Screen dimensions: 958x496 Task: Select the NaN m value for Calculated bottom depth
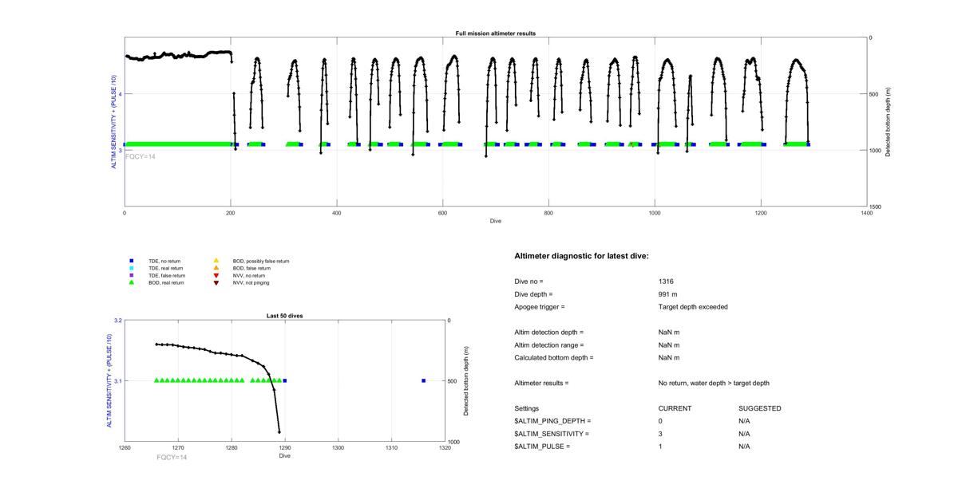coord(669,358)
